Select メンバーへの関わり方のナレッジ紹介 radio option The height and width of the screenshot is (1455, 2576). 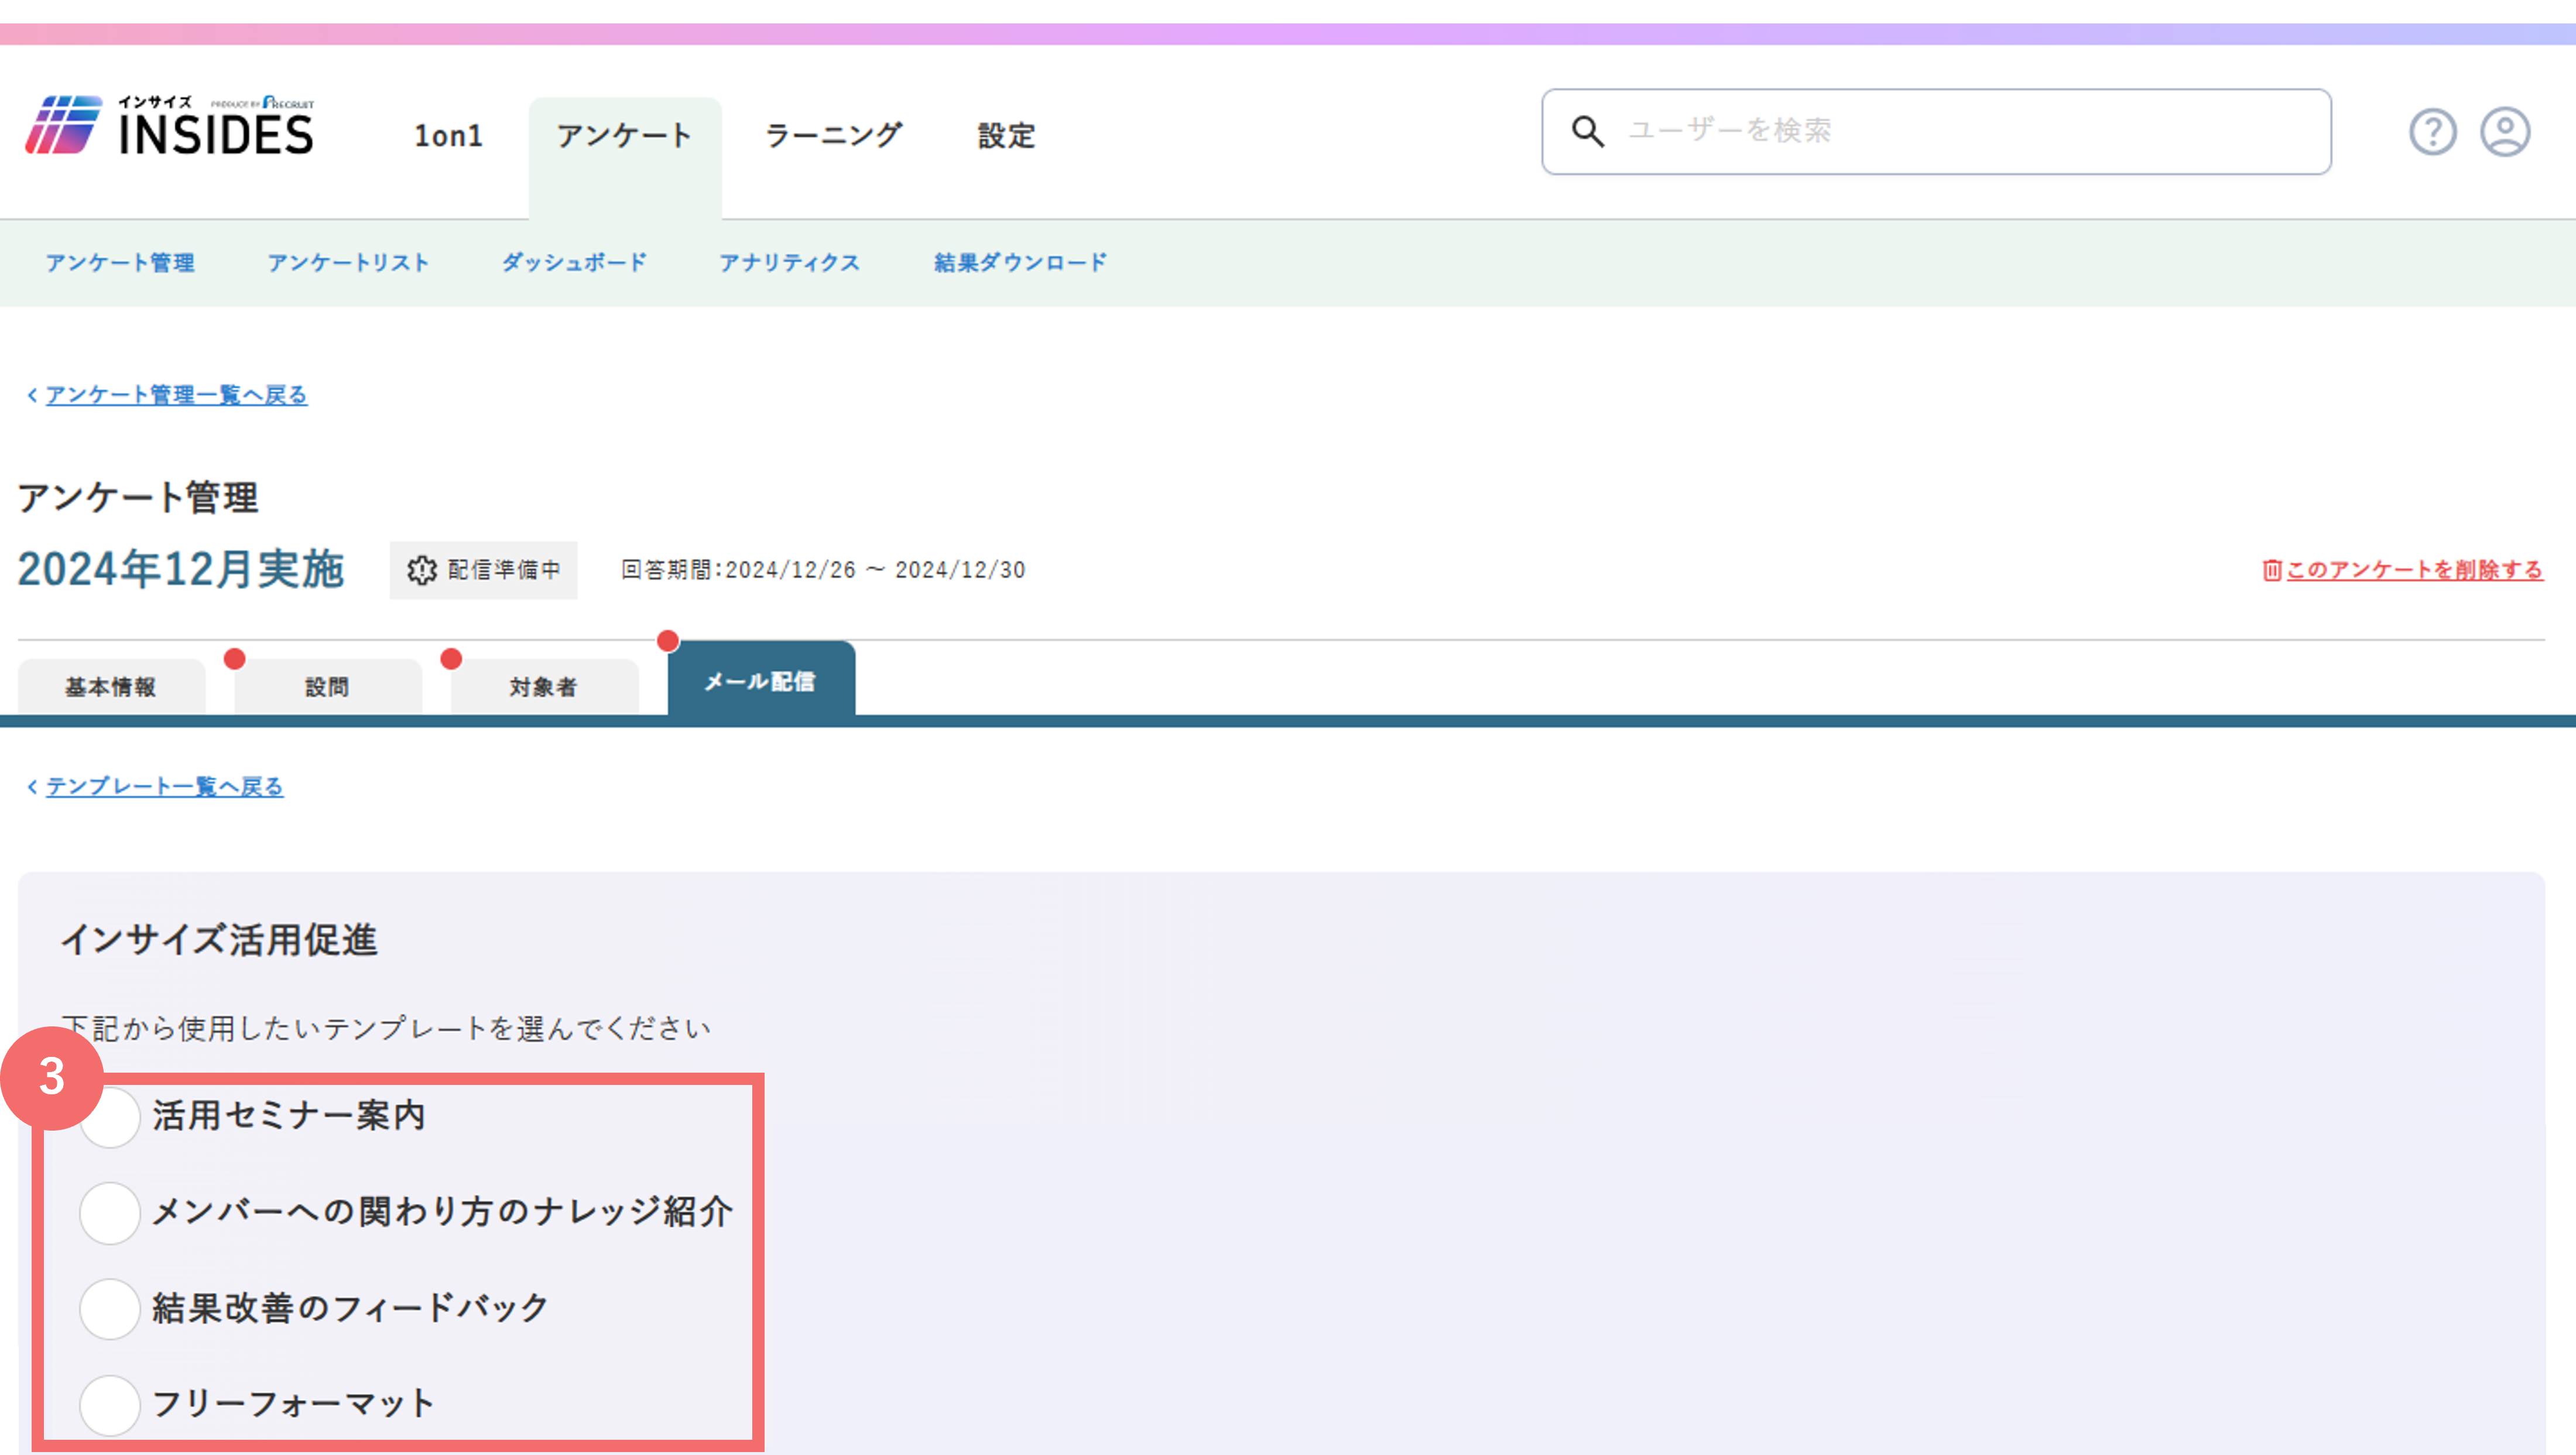click(109, 1212)
